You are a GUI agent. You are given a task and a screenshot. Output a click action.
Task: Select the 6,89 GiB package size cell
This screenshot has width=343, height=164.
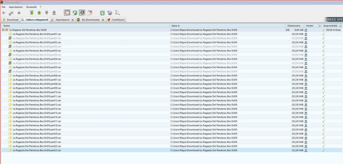[x=299, y=30]
